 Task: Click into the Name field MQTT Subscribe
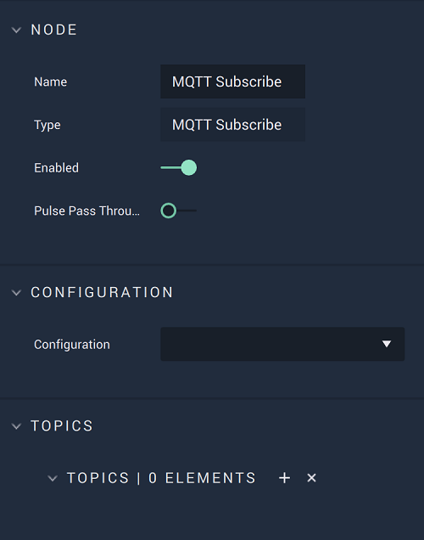[233, 82]
